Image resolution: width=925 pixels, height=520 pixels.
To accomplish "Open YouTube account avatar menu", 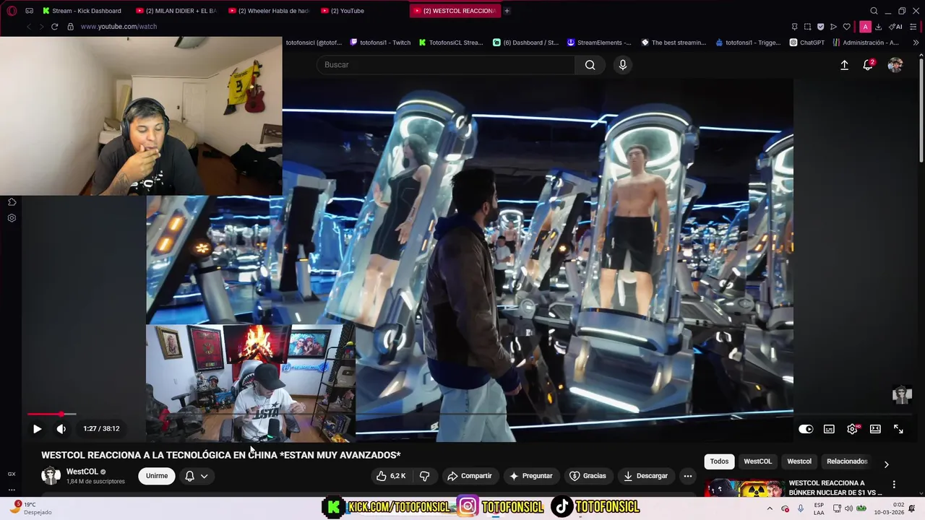I will [x=895, y=65].
